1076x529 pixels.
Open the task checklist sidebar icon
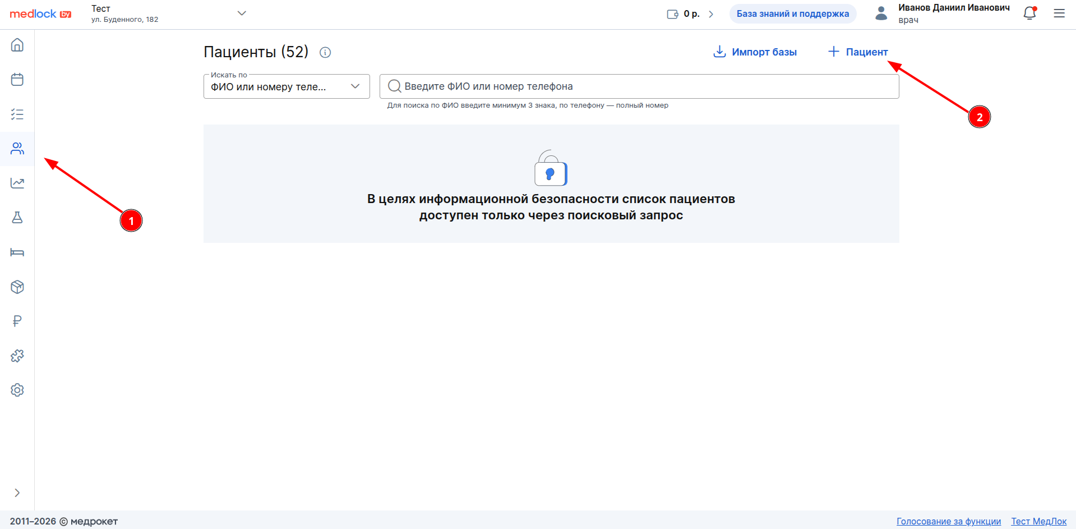tap(17, 114)
